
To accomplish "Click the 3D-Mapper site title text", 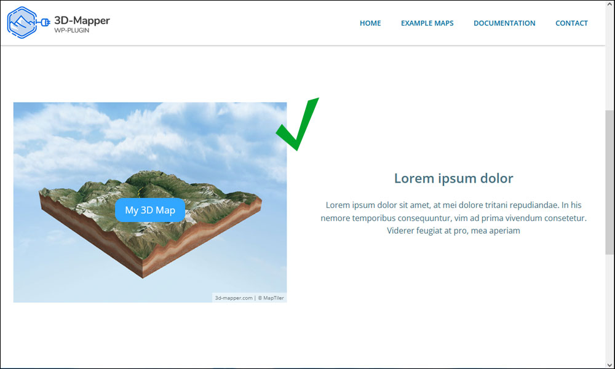I will point(82,20).
